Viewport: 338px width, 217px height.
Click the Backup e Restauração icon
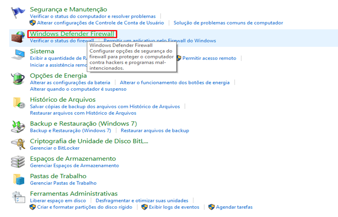tap(18, 127)
